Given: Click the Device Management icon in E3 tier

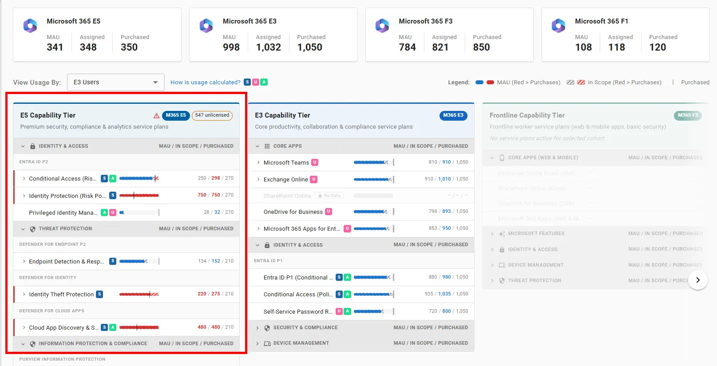Looking at the screenshot, I should [267, 343].
